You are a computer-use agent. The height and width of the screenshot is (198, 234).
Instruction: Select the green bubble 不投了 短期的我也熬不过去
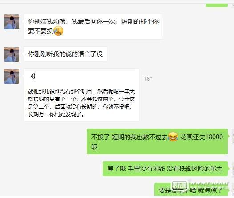click(x=157, y=141)
